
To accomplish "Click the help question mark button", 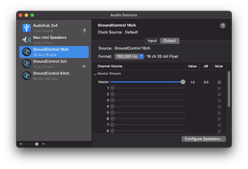I will pos(223,26).
